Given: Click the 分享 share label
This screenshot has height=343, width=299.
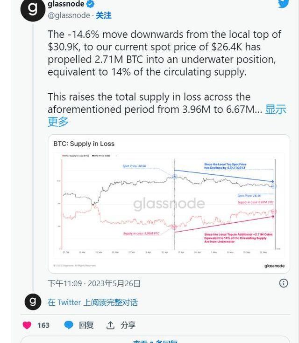Looking at the screenshot, I should (128, 325).
